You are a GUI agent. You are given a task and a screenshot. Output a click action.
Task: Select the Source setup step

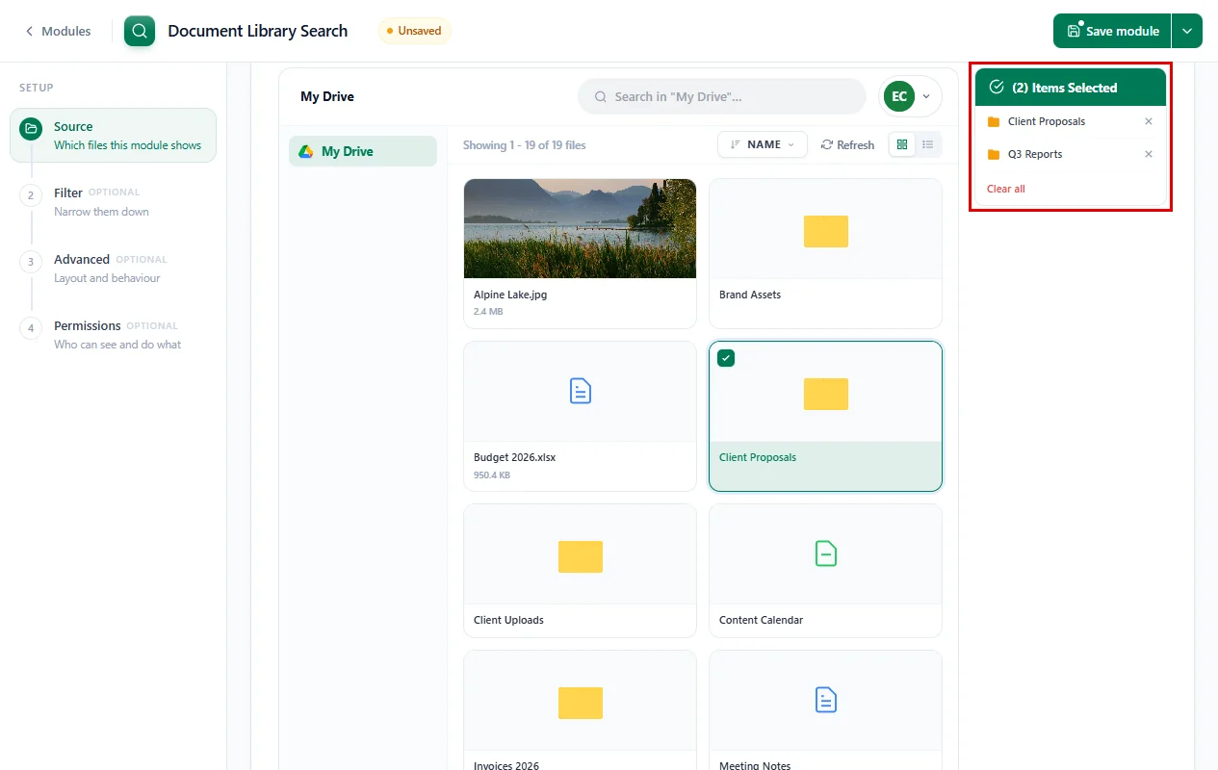pyautogui.click(x=113, y=136)
